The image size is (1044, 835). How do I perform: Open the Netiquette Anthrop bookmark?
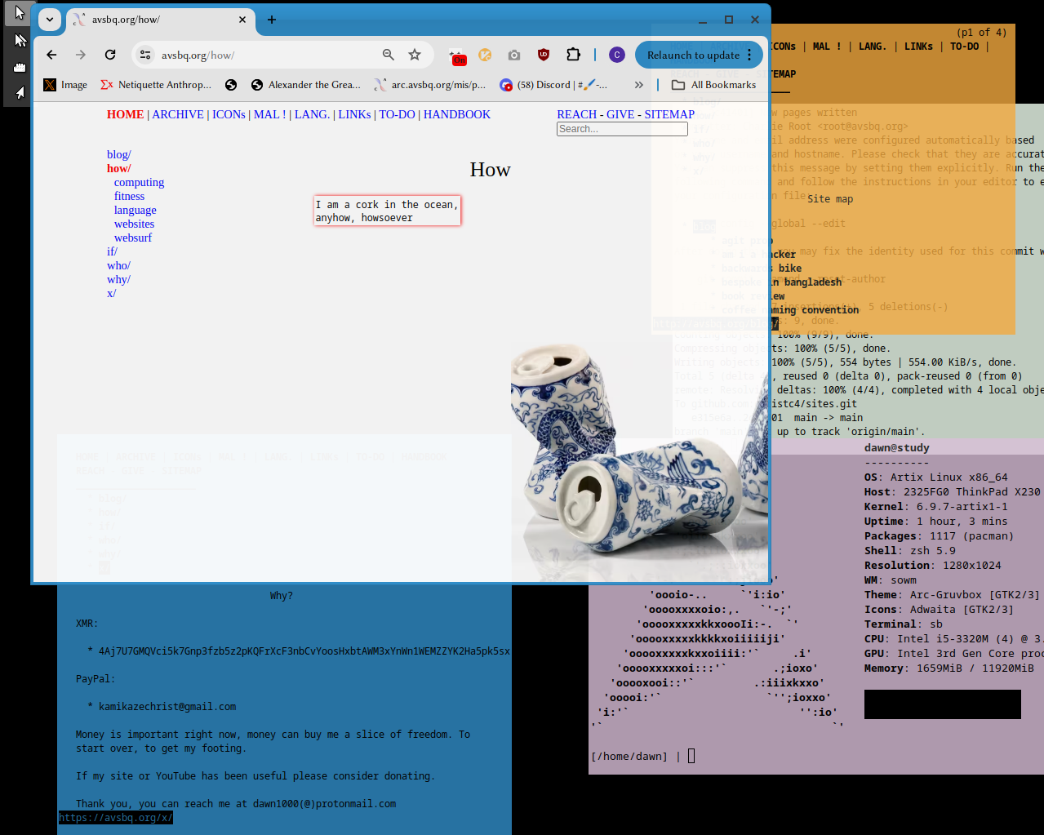coord(156,85)
